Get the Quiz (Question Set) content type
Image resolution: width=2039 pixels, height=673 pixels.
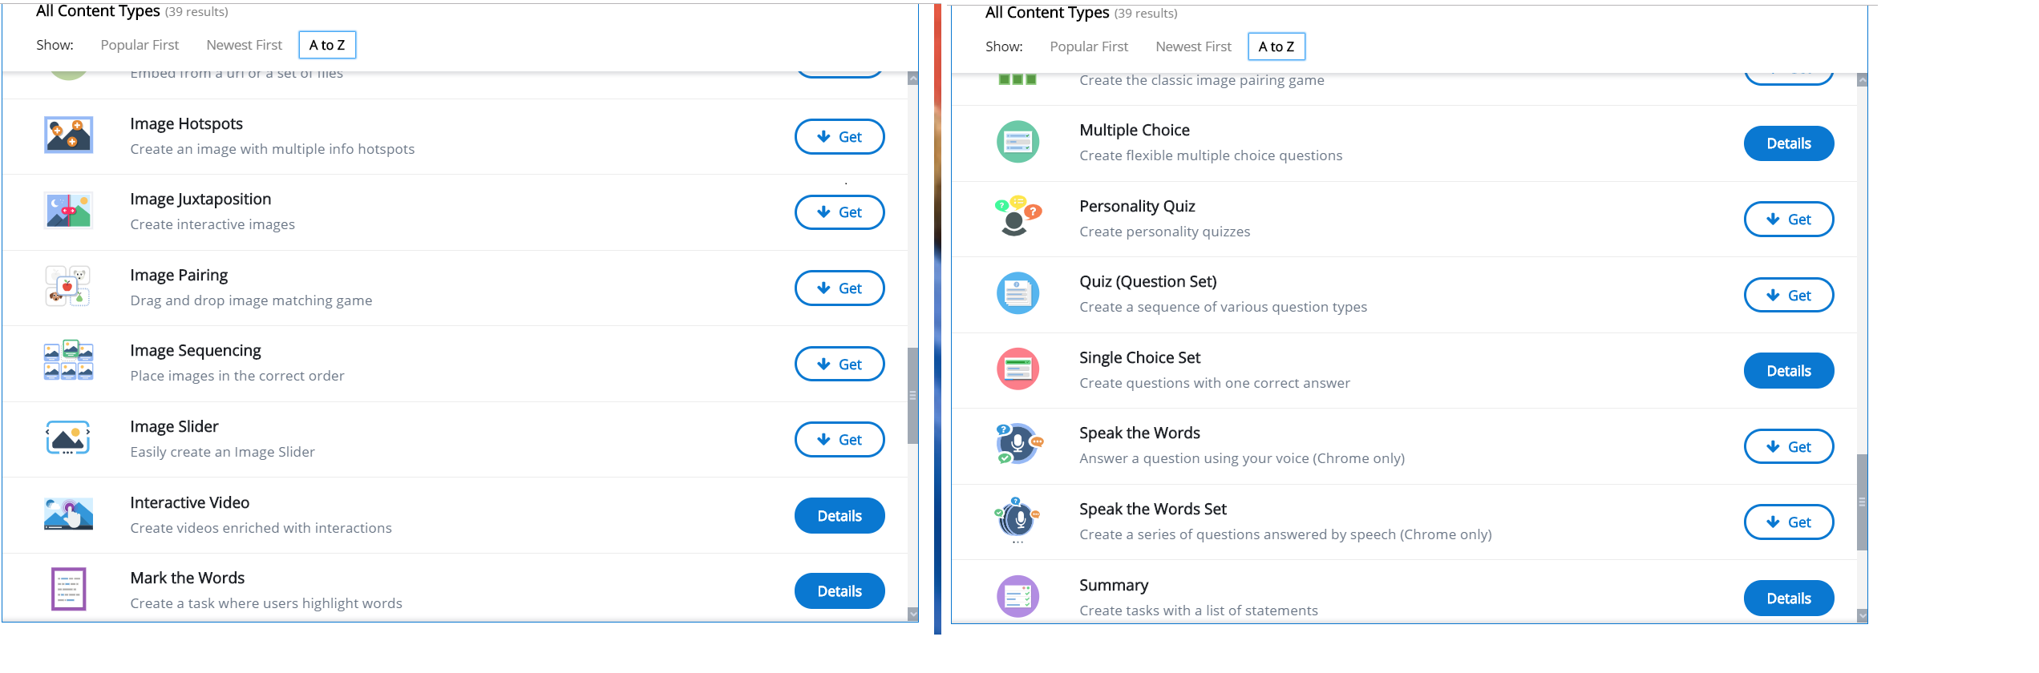click(1789, 296)
